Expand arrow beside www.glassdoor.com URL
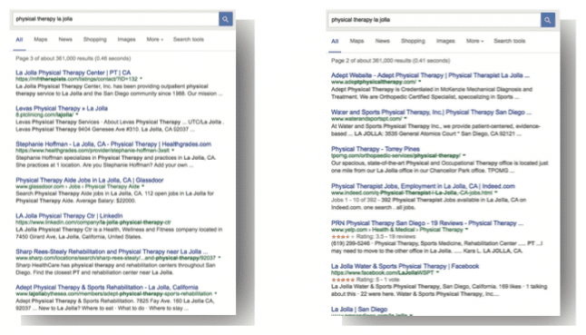Image resolution: width=586 pixels, height=335 pixels. 142,186
